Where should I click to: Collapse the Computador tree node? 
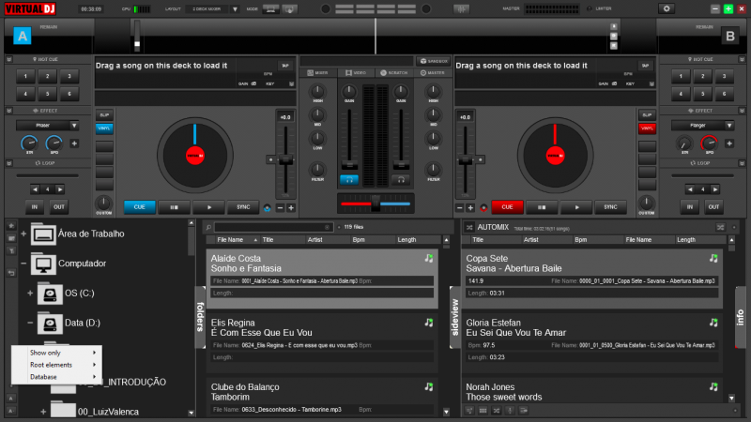pyautogui.click(x=23, y=264)
